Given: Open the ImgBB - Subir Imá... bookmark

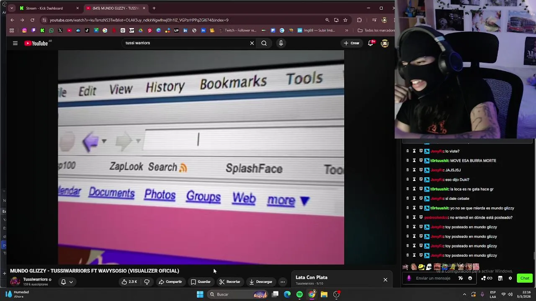Looking at the screenshot, I should coord(316,31).
